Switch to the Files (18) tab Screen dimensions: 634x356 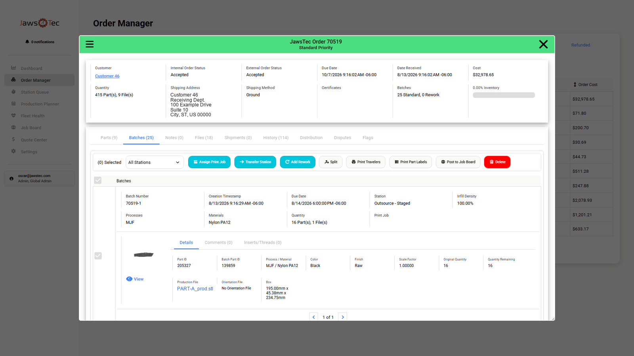coord(204,138)
